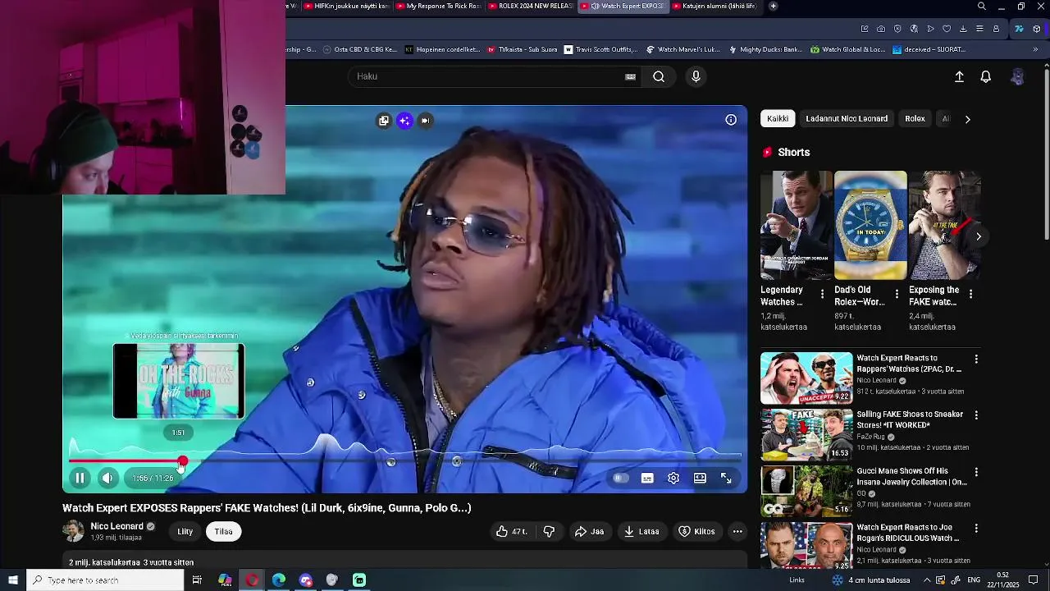This screenshot has height=591, width=1050.
Task: Open options for Exposing the FAKE short
Action: point(971,294)
